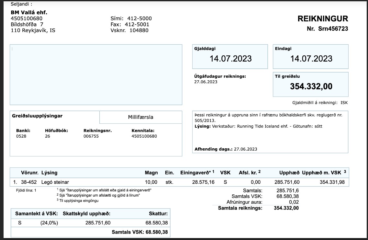Click Höfuðbók value 26
Viewport: 368px width, 240px height.
click(47, 136)
